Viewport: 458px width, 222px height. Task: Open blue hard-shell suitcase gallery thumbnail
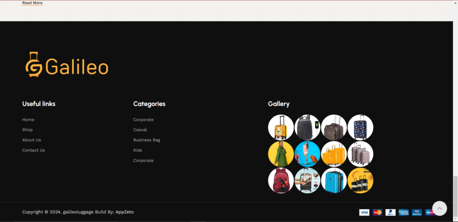click(334, 180)
